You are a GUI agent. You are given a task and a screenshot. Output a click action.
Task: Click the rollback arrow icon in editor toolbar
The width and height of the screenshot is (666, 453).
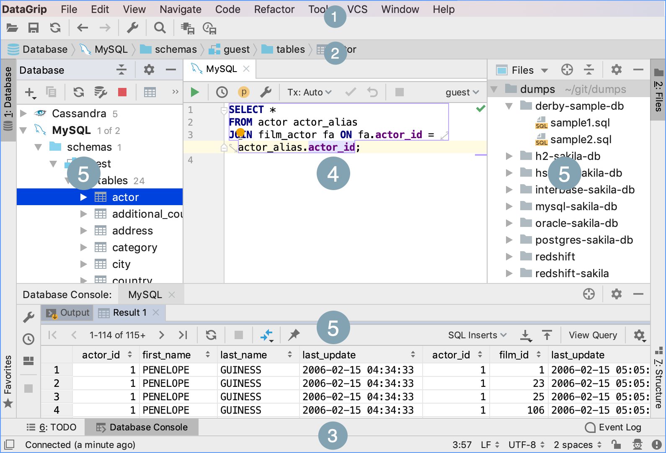[372, 92]
